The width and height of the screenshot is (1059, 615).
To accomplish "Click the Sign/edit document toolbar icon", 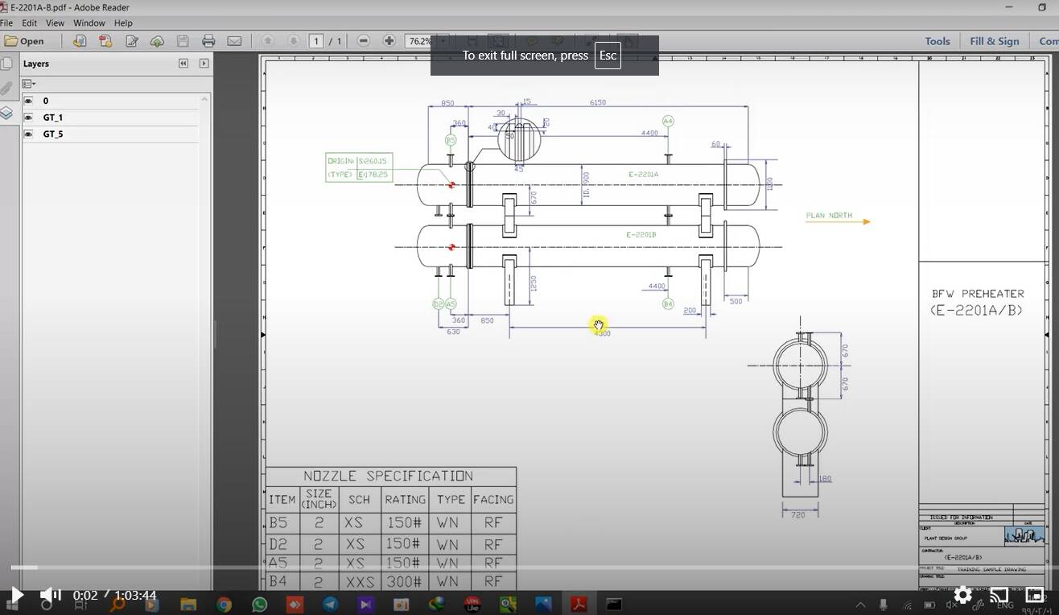I will click(131, 41).
